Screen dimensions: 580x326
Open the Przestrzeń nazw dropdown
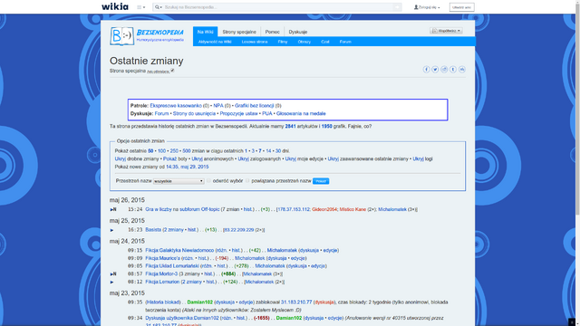[x=179, y=181]
